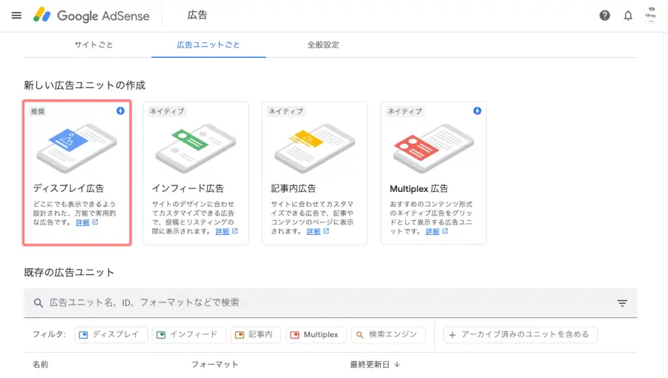Filter by ディスプレイ chip
The width and height of the screenshot is (668, 378).
pyautogui.click(x=111, y=334)
